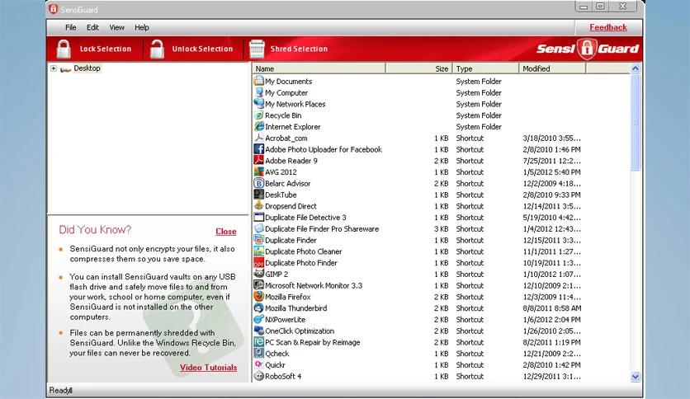Open the Video Tutorials link
Image resolution: width=690 pixels, height=399 pixels.
(x=208, y=368)
